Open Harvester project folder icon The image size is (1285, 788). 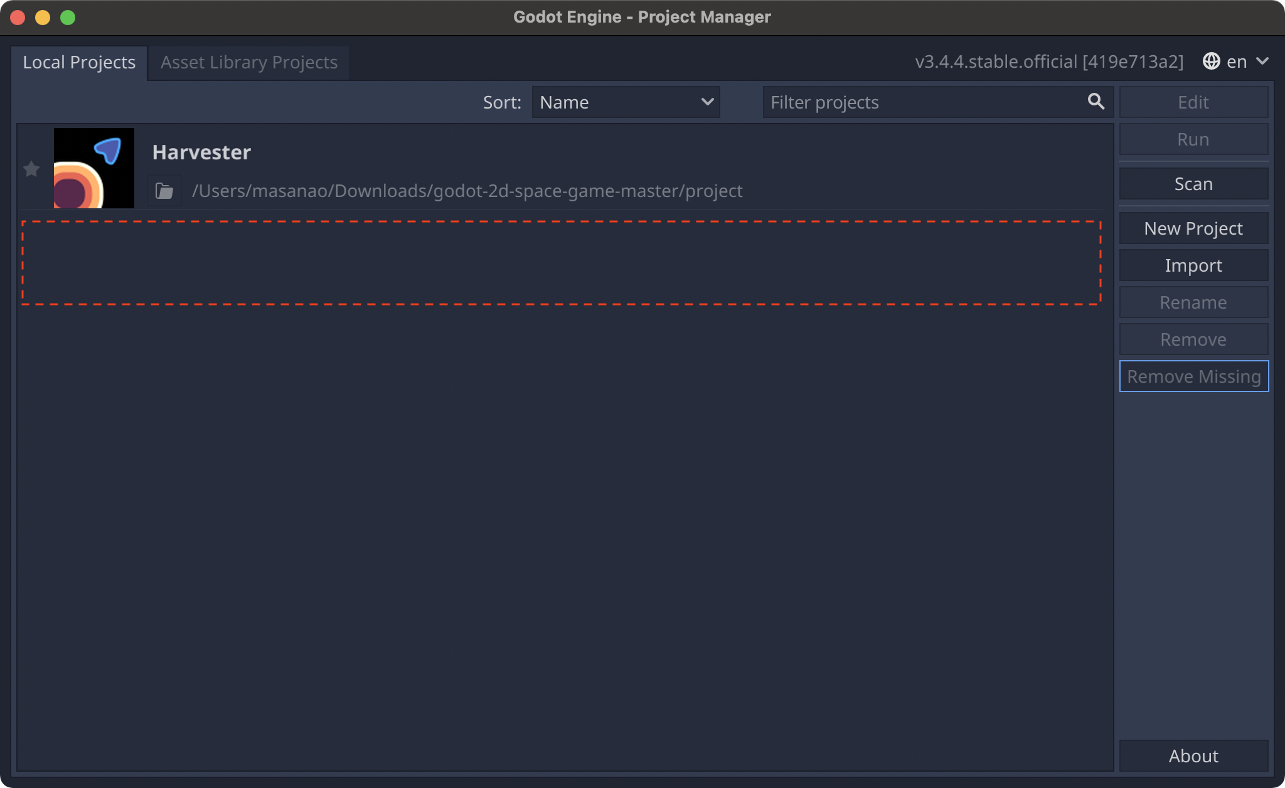pos(164,191)
